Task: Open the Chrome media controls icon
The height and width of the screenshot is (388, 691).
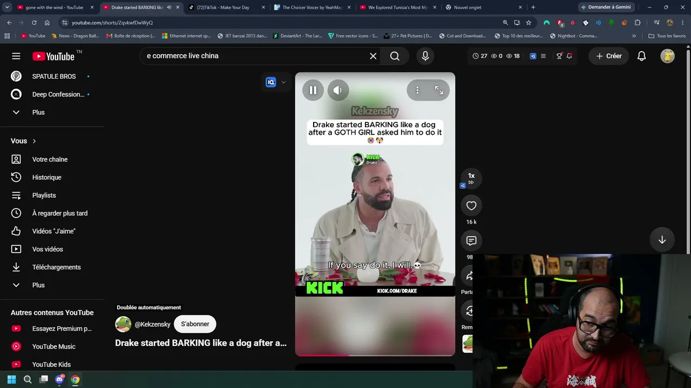Action: tap(656, 23)
